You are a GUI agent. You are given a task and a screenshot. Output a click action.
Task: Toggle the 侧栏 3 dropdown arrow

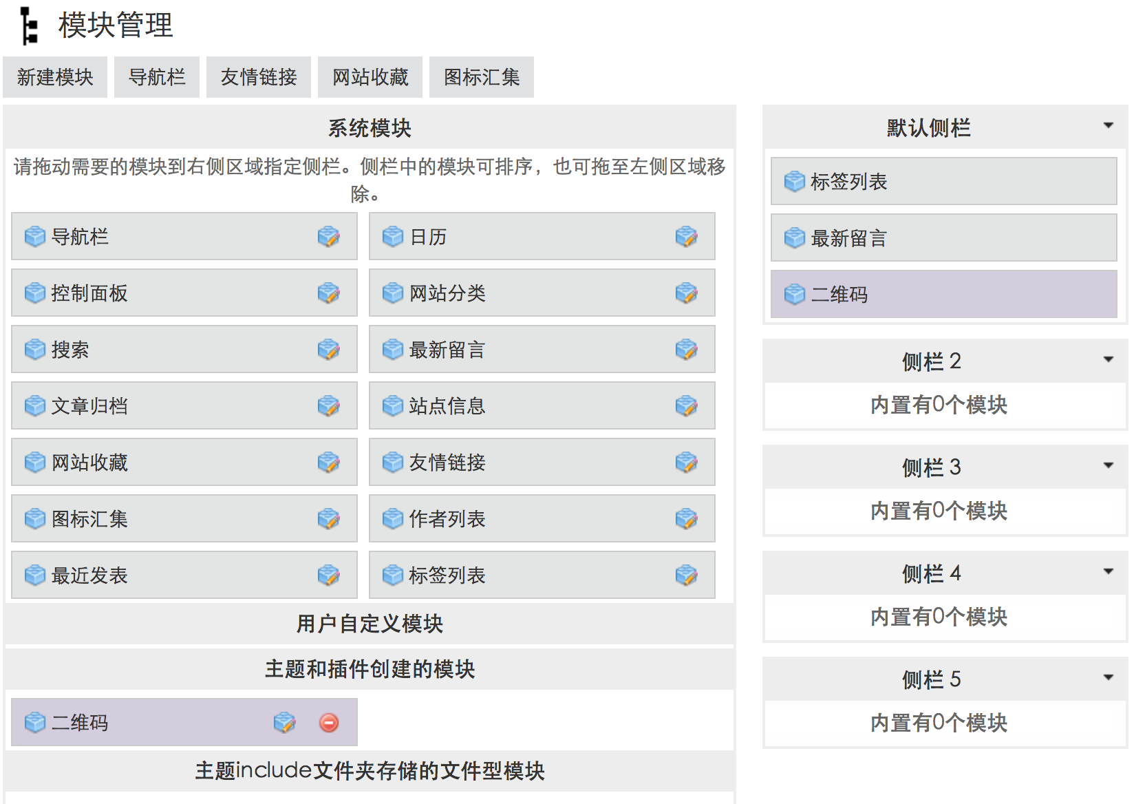tap(1109, 465)
